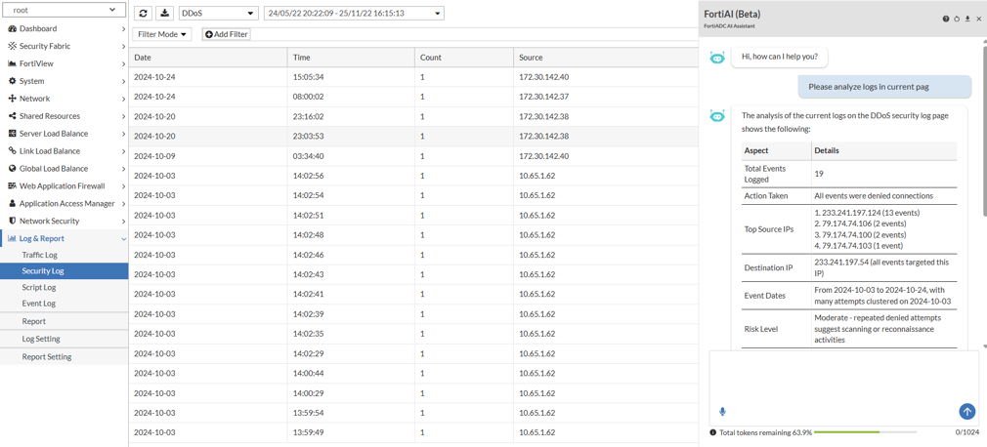Click the Network cross-arrows icon in sidebar

(x=13, y=99)
